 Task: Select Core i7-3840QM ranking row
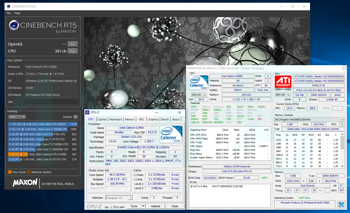43,149
